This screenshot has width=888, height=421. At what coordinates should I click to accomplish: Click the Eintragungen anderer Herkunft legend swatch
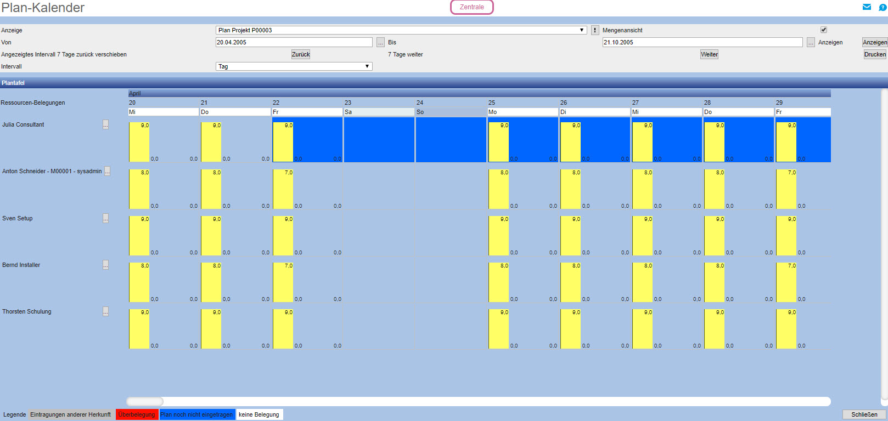click(x=70, y=414)
